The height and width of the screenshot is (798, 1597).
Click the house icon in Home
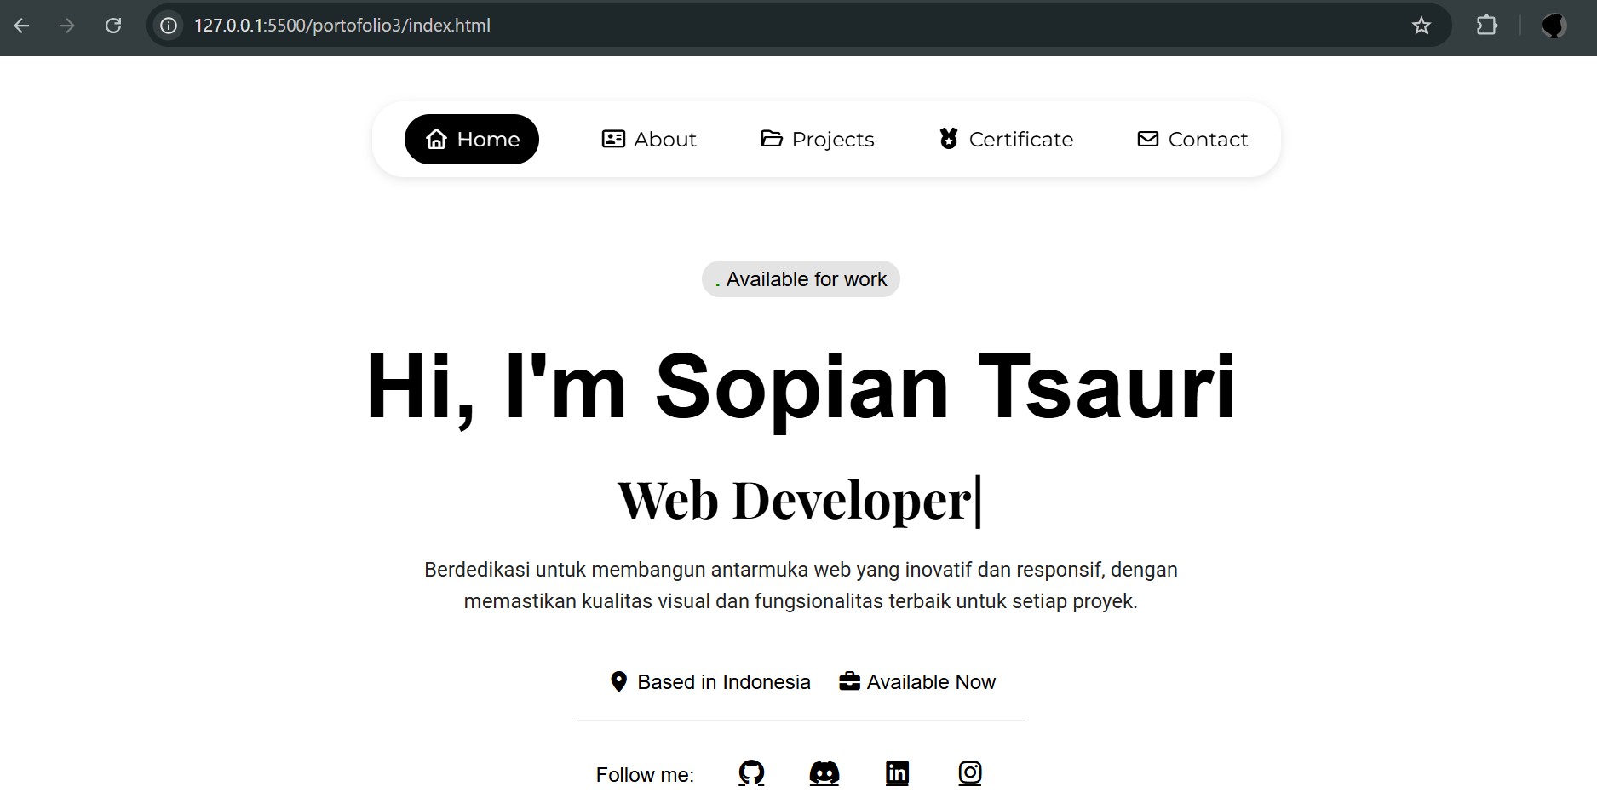[437, 139]
